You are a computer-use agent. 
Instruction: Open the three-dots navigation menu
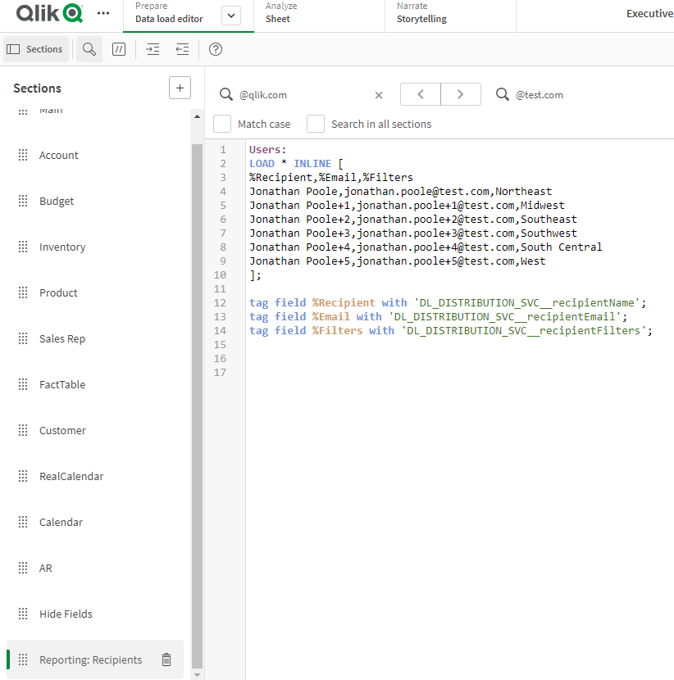coord(102,14)
